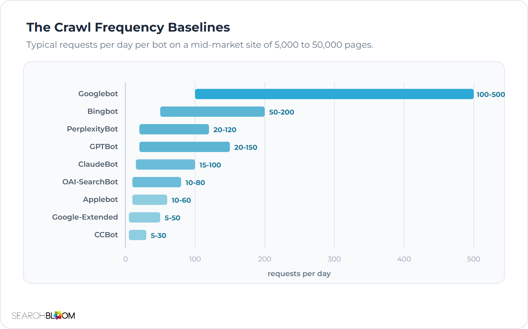Click the "5-50" value label

172,218
